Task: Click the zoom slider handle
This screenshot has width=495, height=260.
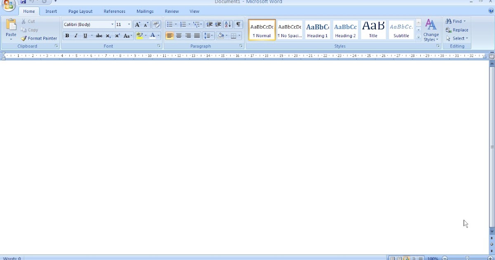Action: click(x=467, y=258)
